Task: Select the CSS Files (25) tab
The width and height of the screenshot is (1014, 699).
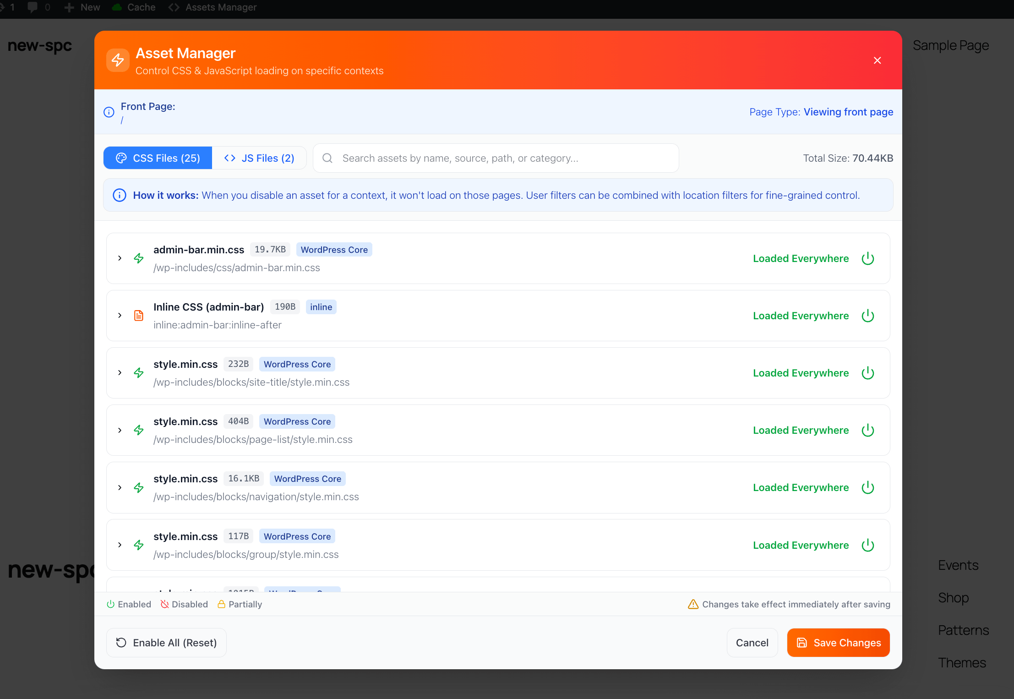Action: click(x=158, y=158)
